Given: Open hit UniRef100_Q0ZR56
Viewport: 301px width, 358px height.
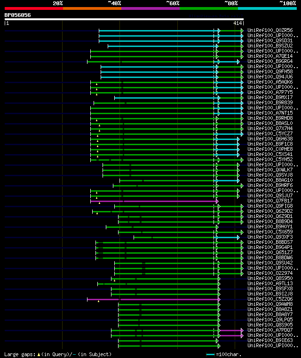Looking at the screenshot, I should coord(270,31).
